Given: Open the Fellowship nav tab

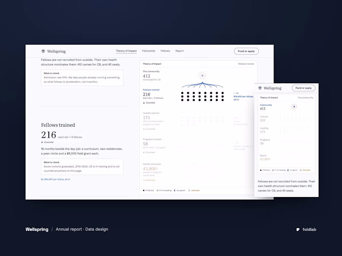Looking at the screenshot, I should [148, 51].
